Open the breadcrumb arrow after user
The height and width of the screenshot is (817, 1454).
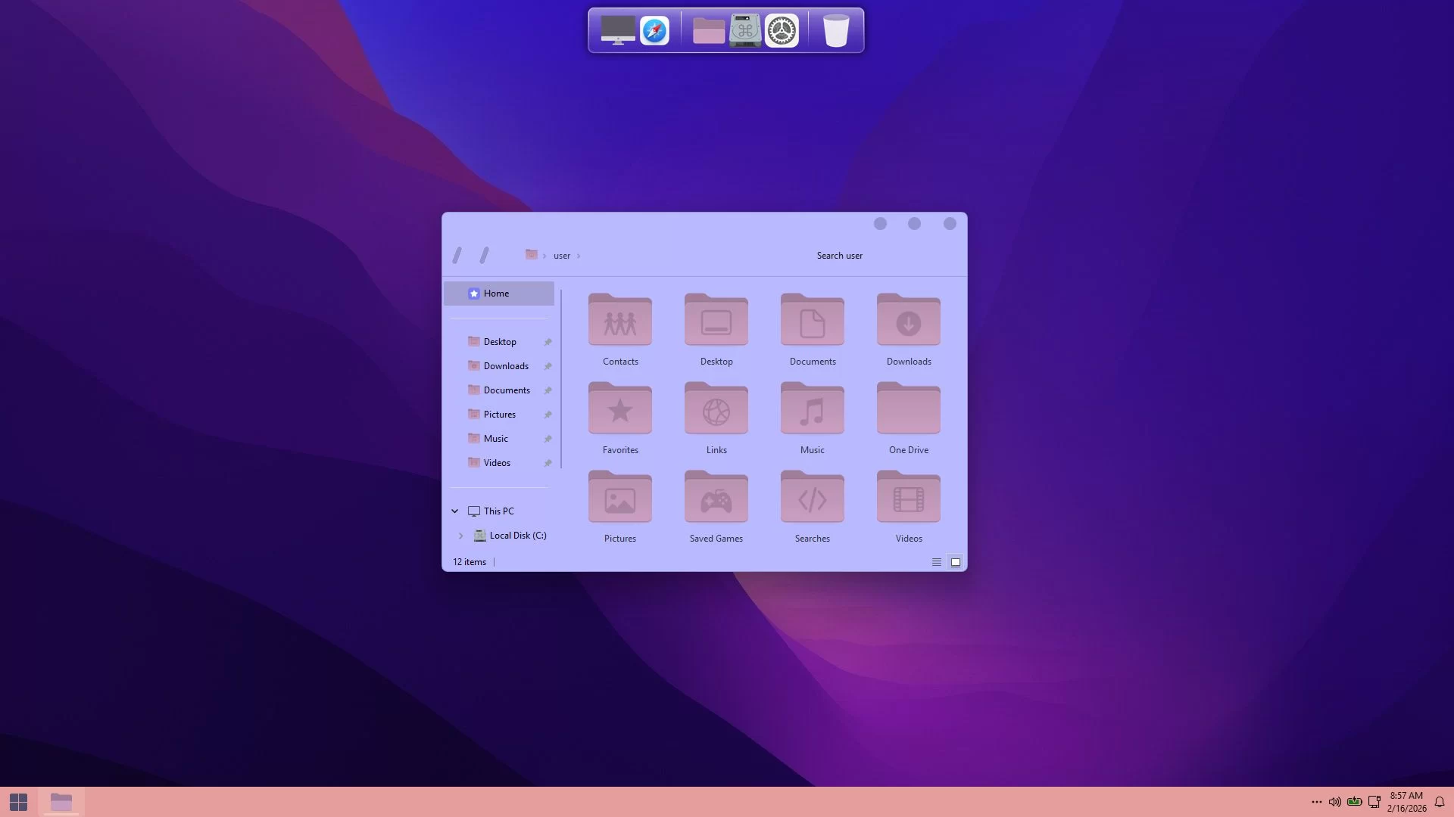pos(579,255)
